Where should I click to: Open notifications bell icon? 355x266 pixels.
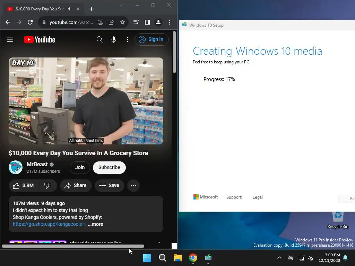346,258
